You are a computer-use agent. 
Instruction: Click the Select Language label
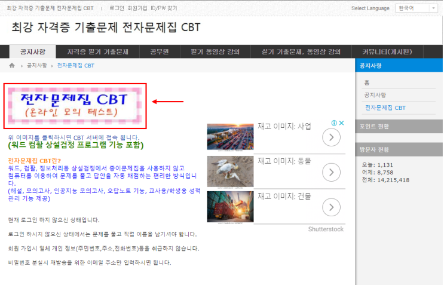(x=370, y=8)
